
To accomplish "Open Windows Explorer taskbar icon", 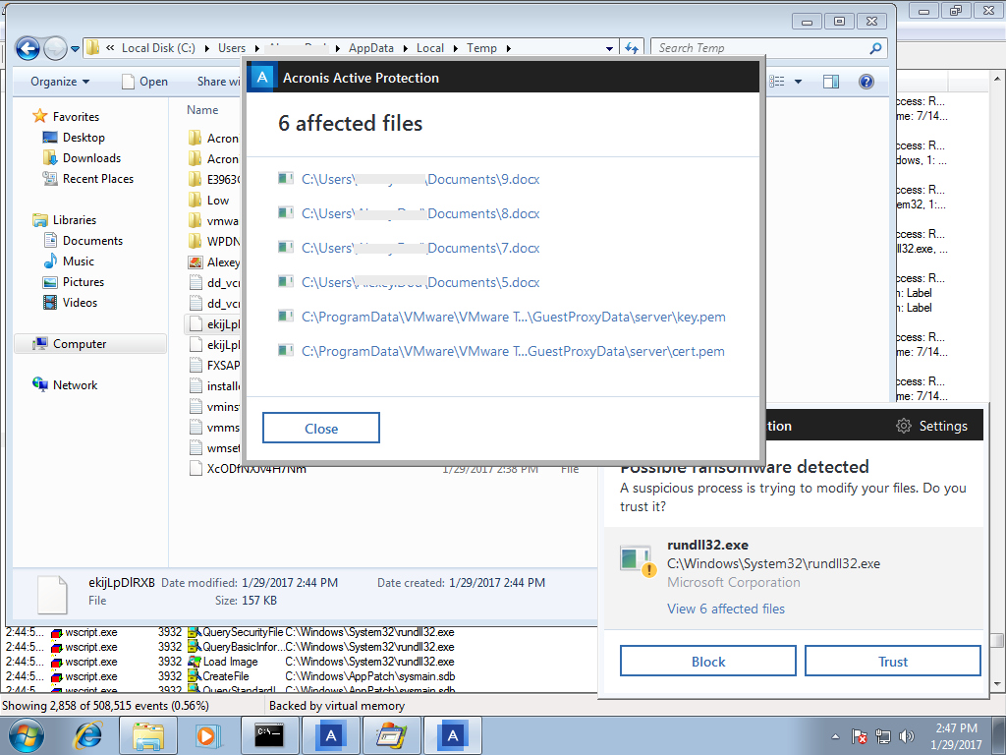I will pyautogui.click(x=147, y=735).
